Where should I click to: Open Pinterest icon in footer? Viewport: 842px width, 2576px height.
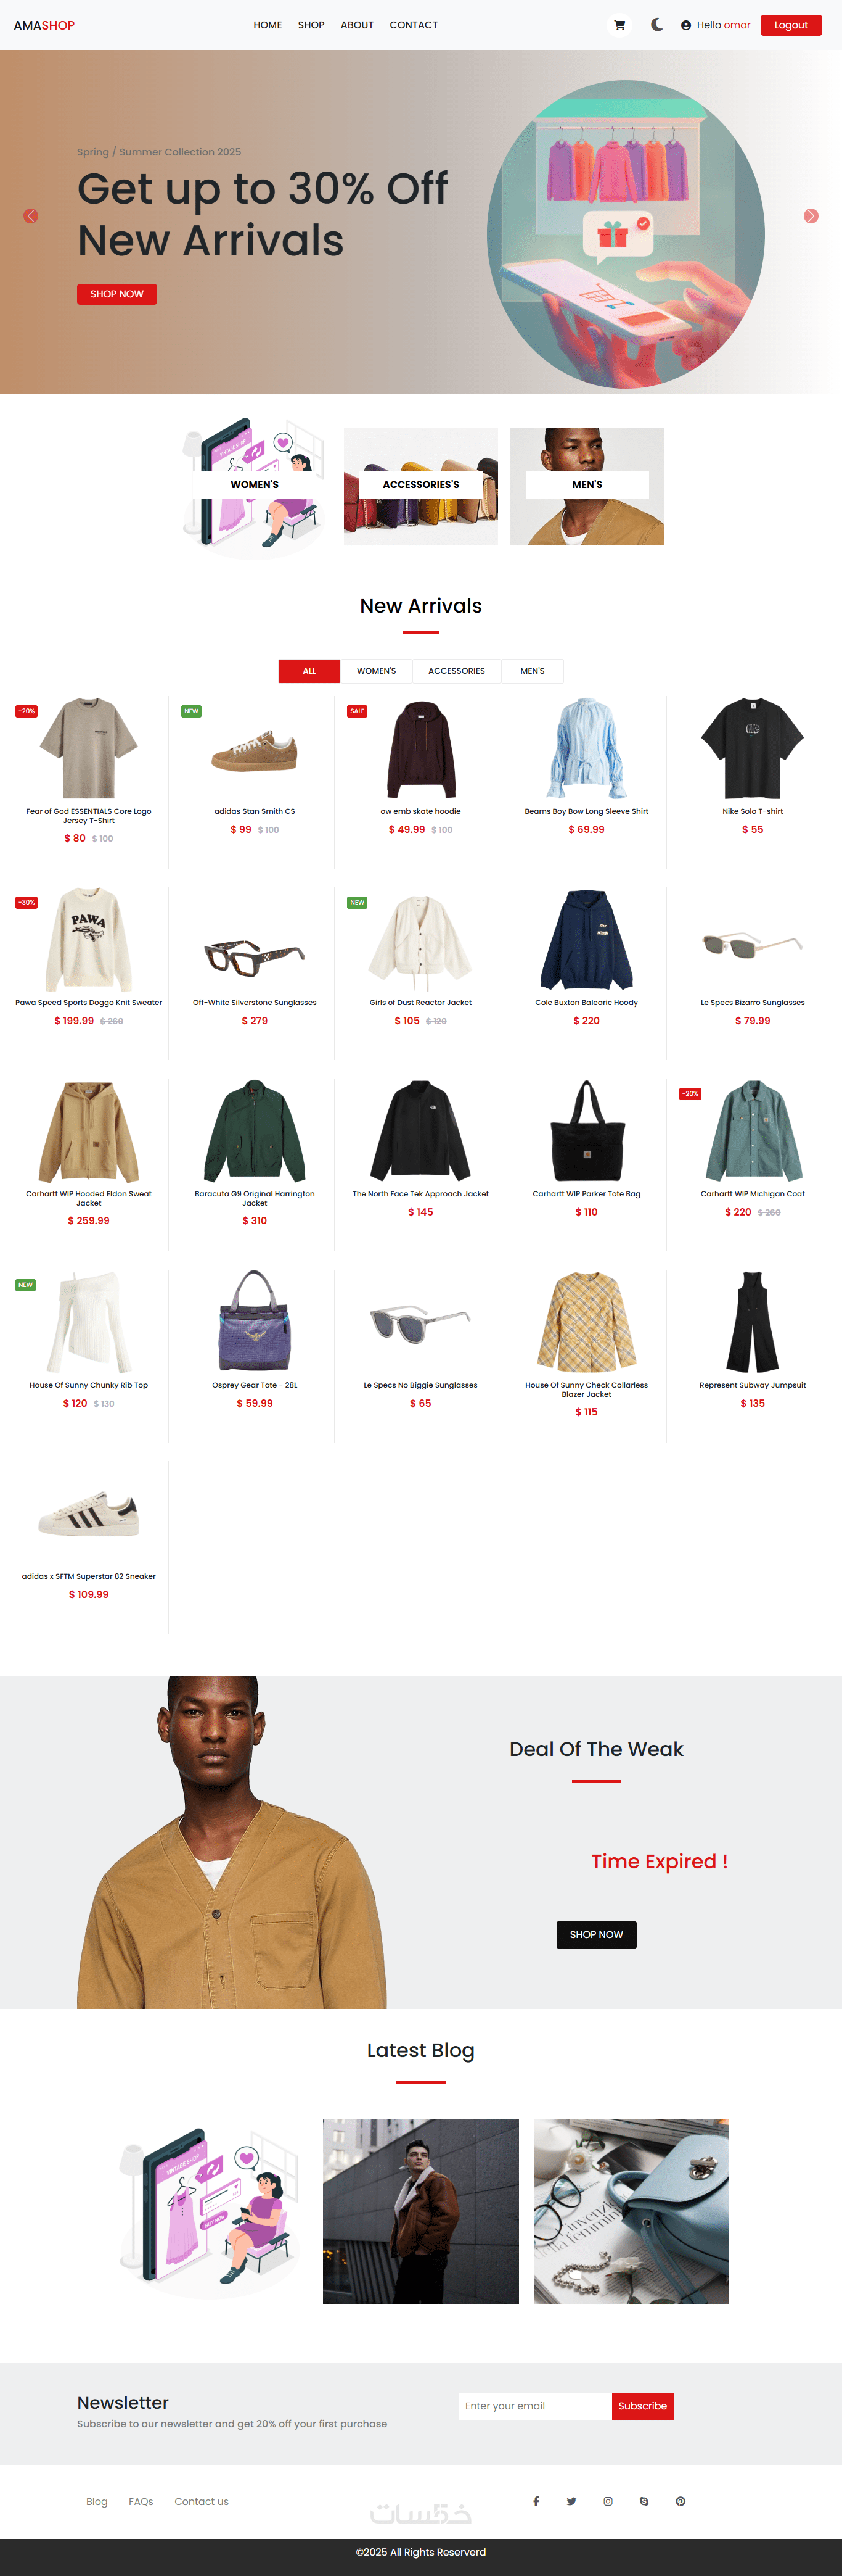[x=680, y=2501]
